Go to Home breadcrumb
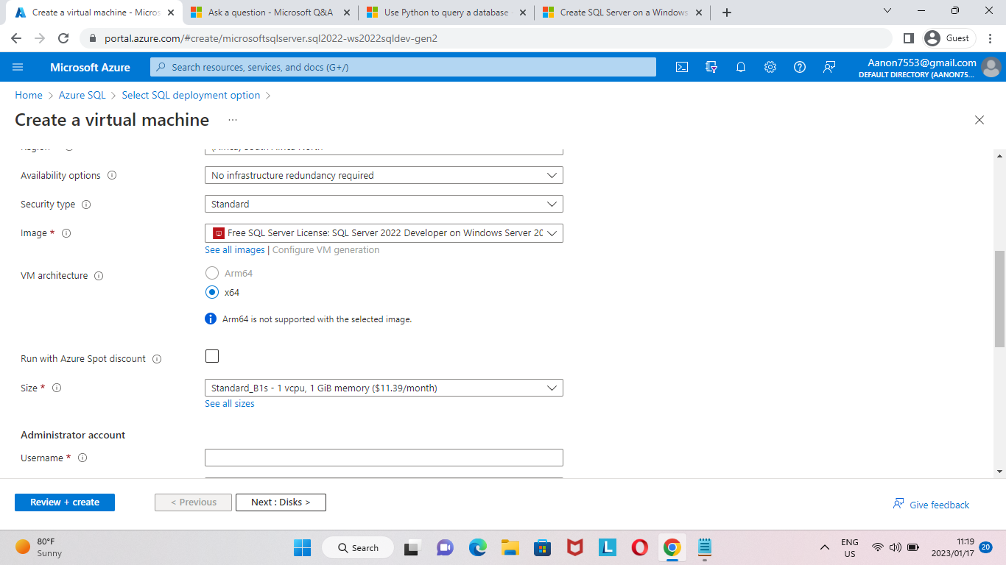Screen dimensions: 1006x565 tap(29, 95)
